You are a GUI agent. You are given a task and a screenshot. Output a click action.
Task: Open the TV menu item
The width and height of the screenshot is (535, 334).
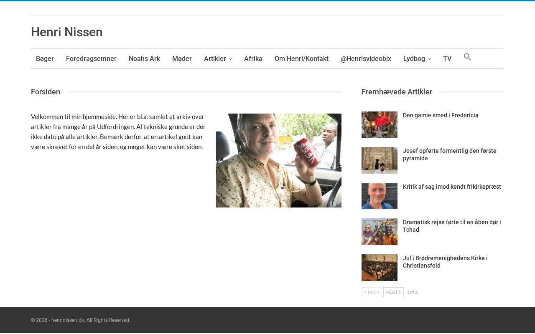coord(447,59)
